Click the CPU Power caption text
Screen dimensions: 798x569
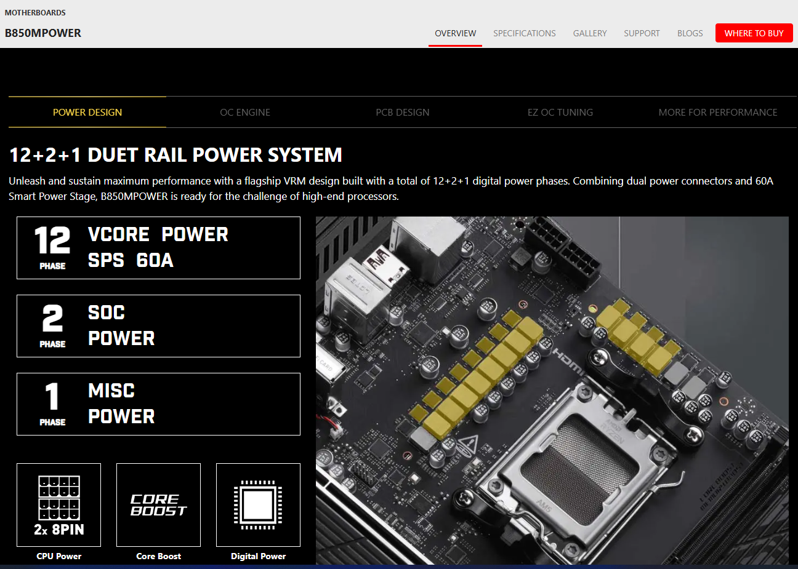(x=59, y=556)
